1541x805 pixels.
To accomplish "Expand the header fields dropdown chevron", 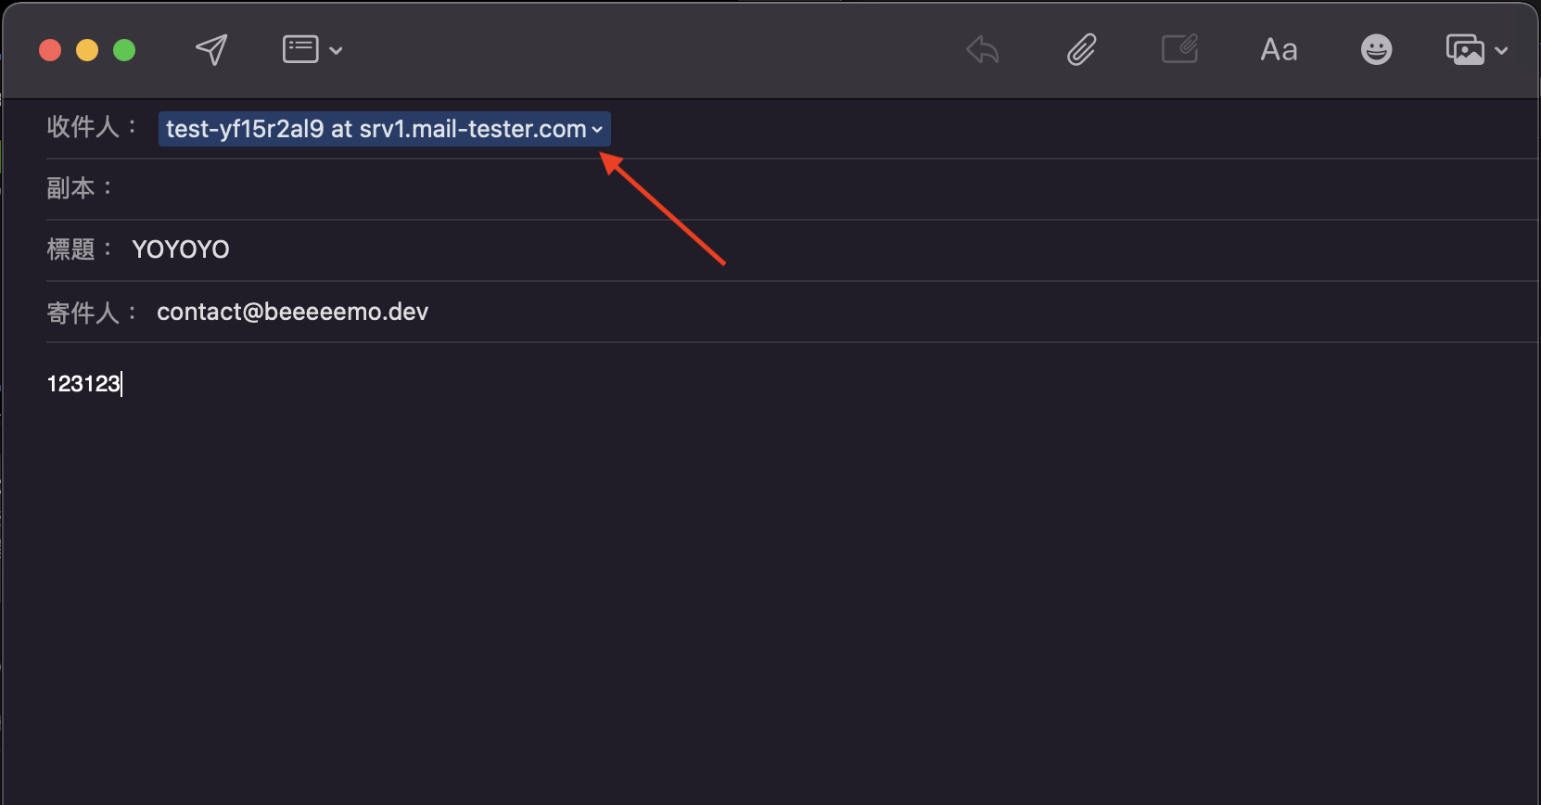I will tap(336, 50).
